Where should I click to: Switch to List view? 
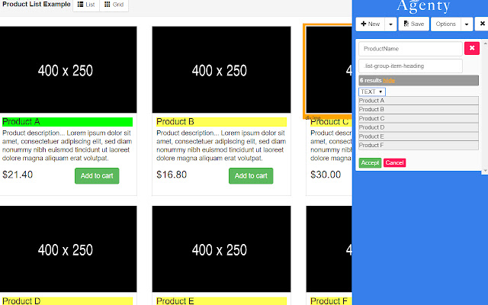point(86,5)
